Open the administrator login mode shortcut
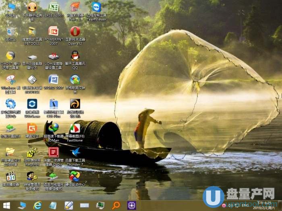Viewport: 282px width, 211px height. click(32, 181)
